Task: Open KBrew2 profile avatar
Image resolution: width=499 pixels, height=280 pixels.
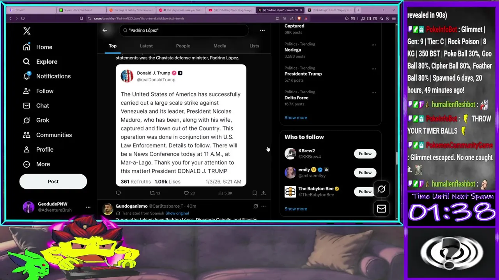Action: coord(290,154)
